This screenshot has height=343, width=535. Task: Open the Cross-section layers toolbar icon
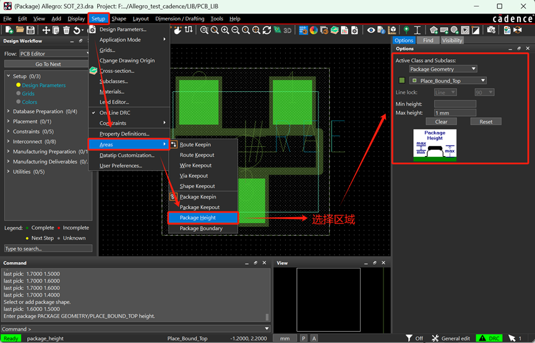pyautogui.click(x=335, y=30)
